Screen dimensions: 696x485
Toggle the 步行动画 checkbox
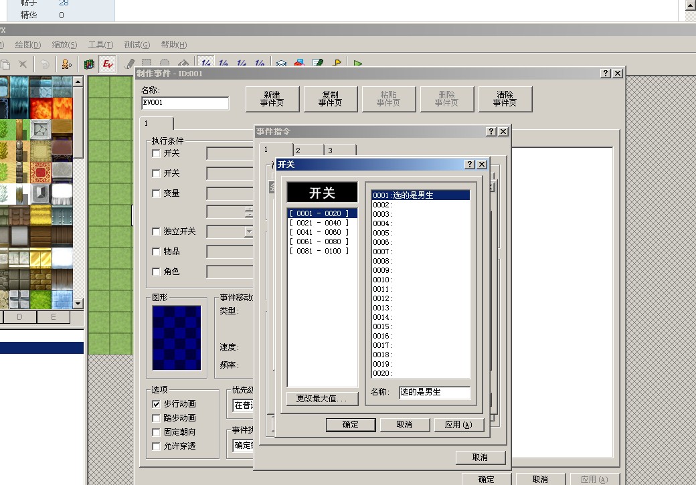tap(156, 404)
